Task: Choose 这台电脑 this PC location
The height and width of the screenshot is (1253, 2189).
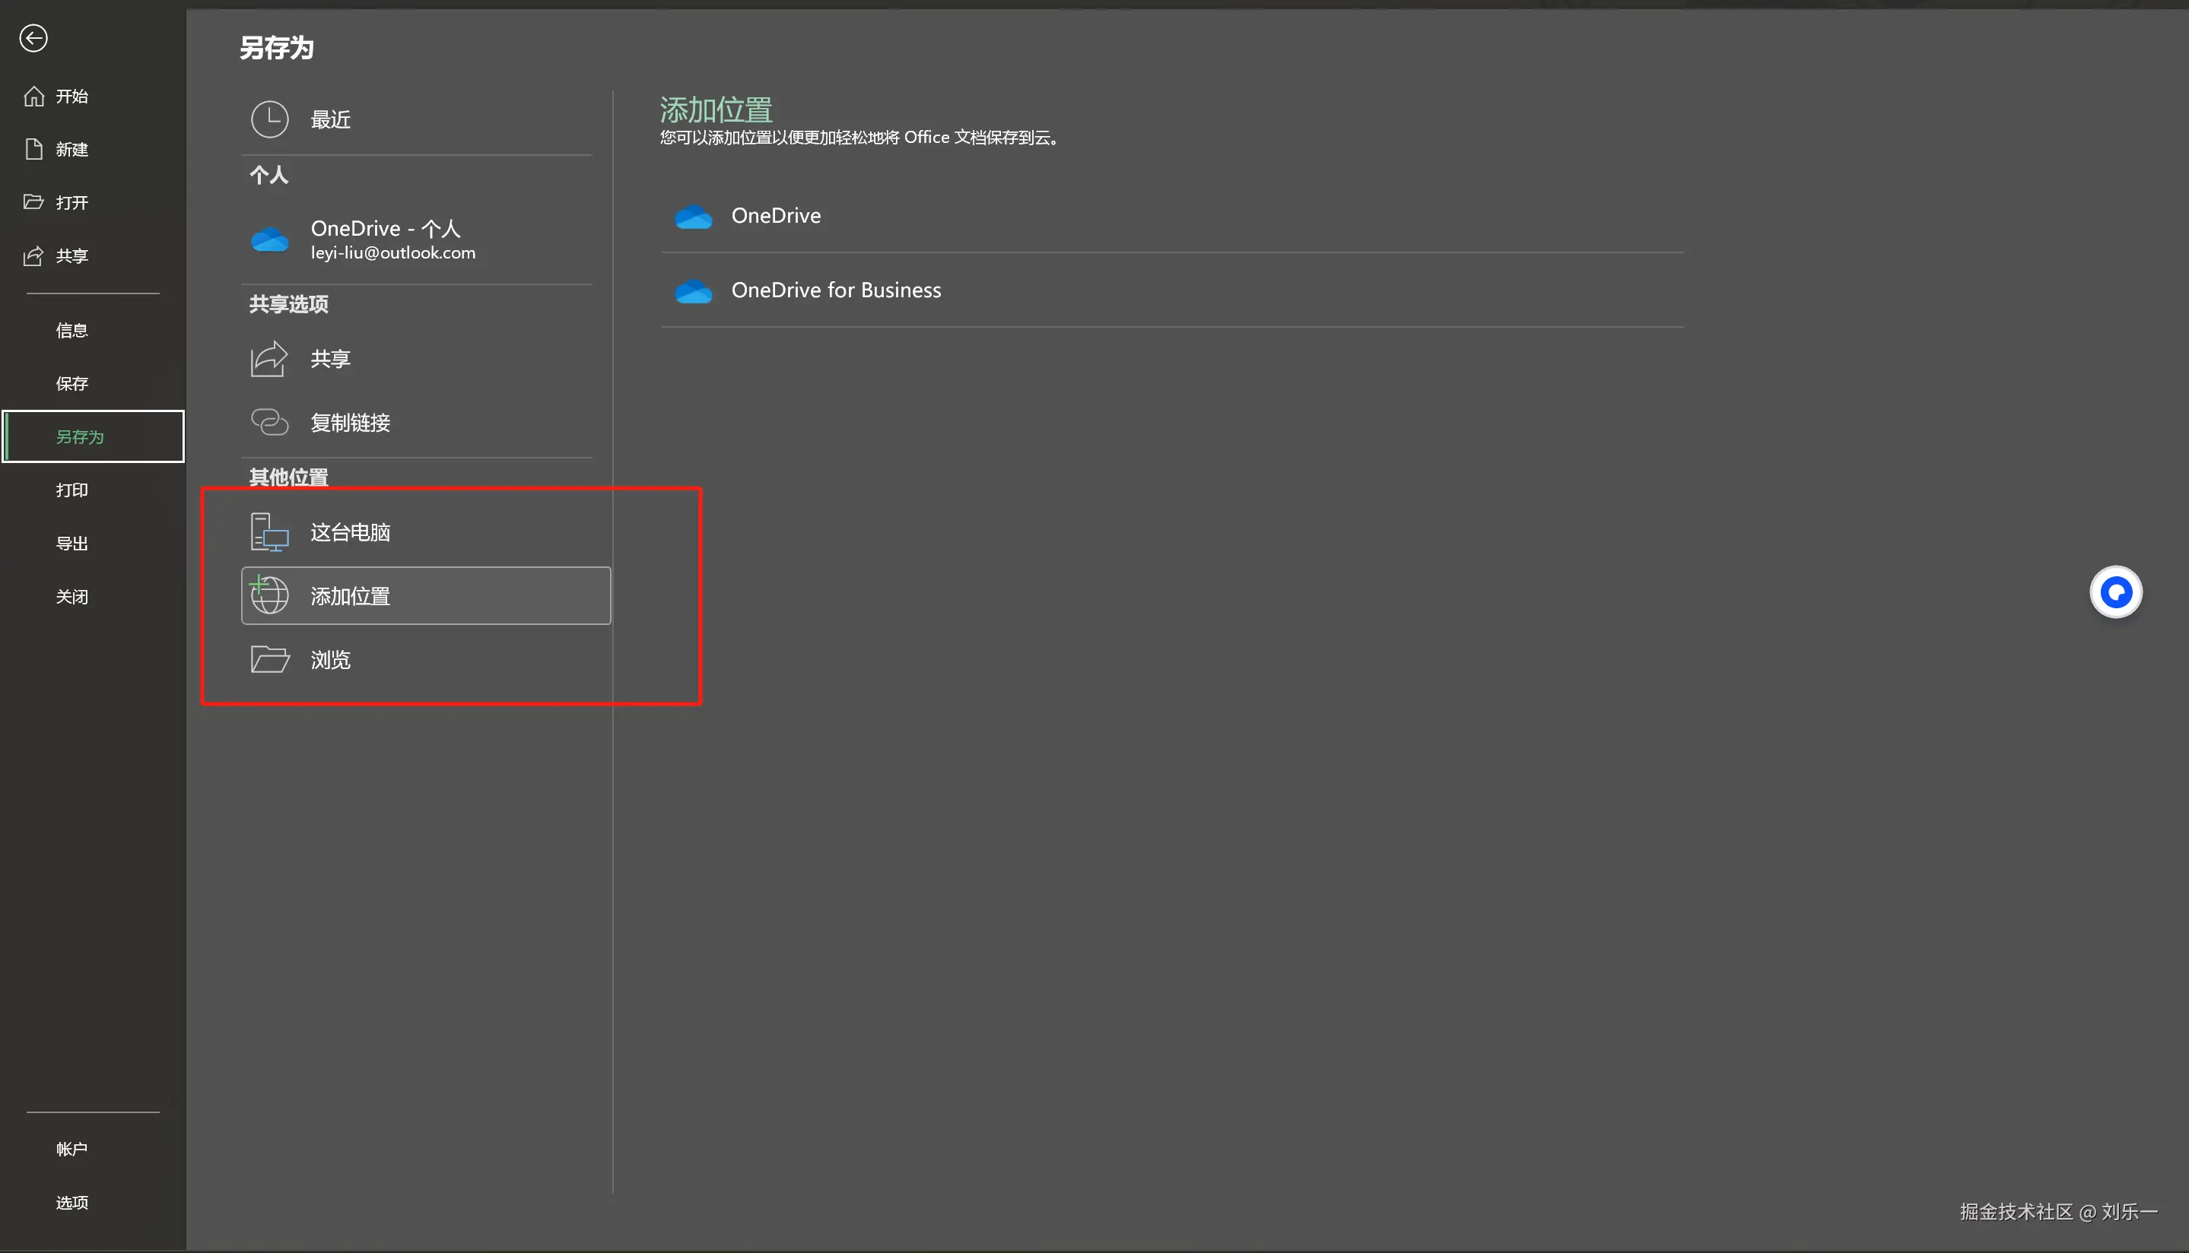Action: 349,531
